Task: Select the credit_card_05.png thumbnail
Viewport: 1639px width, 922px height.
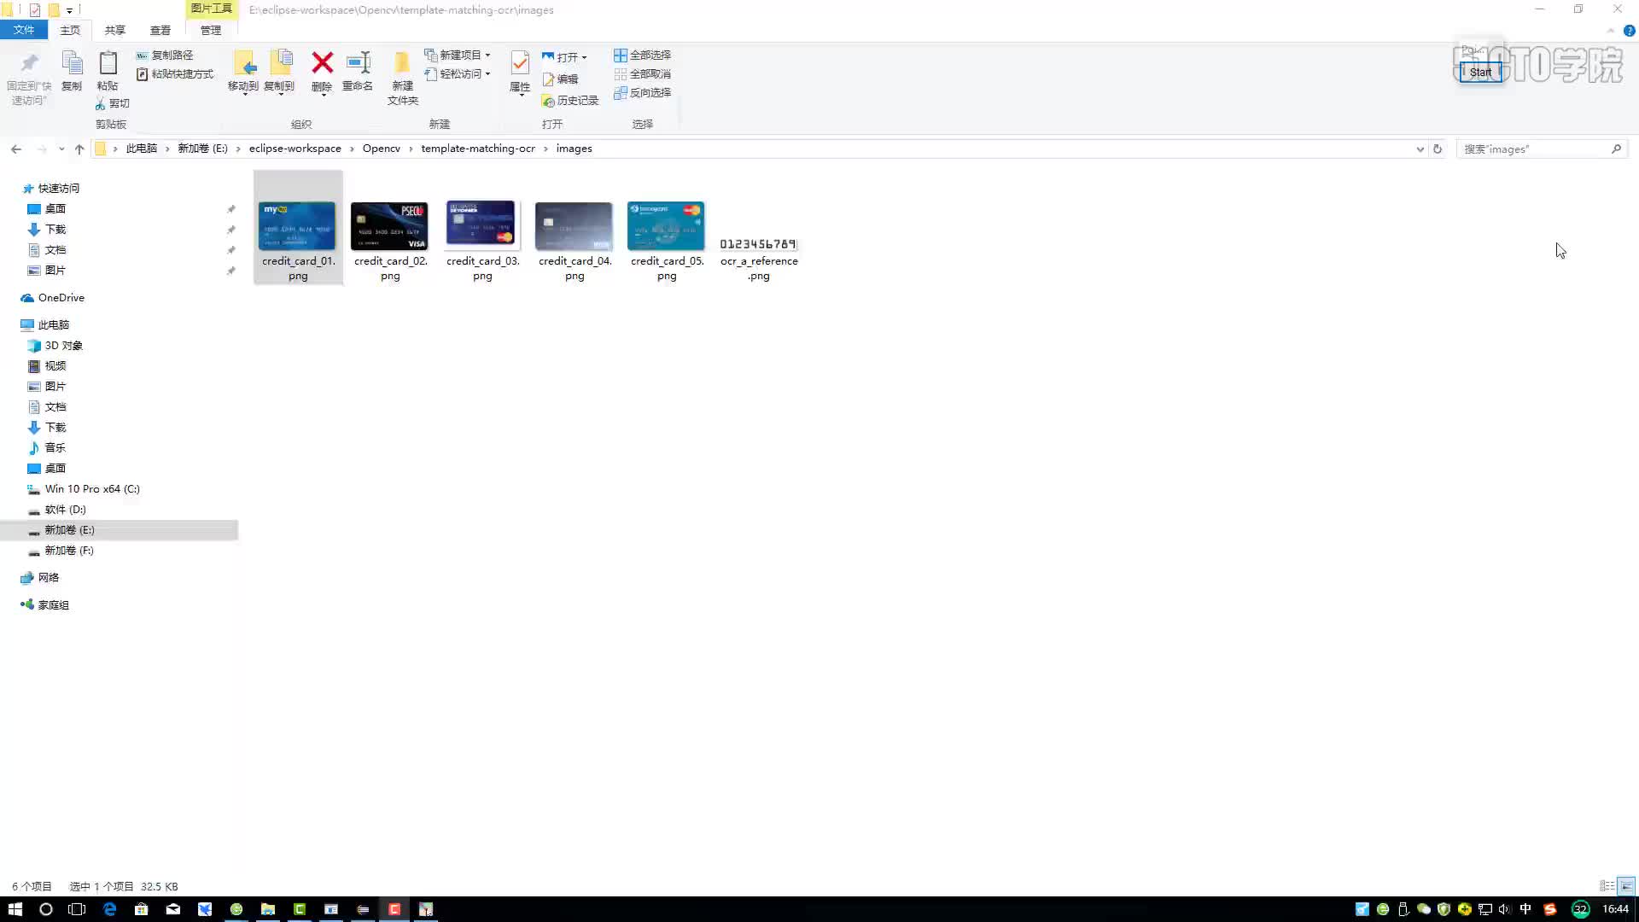Action: coord(667,227)
